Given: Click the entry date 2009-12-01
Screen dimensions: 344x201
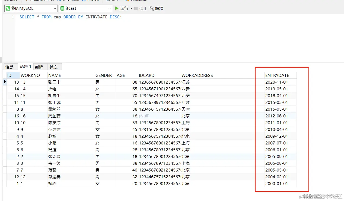Looking at the screenshot, I should coord(281,136).
